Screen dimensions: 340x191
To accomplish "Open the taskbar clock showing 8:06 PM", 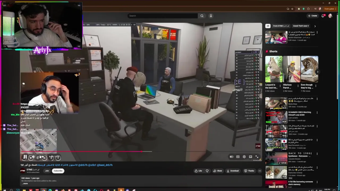I will pos(327,190).
